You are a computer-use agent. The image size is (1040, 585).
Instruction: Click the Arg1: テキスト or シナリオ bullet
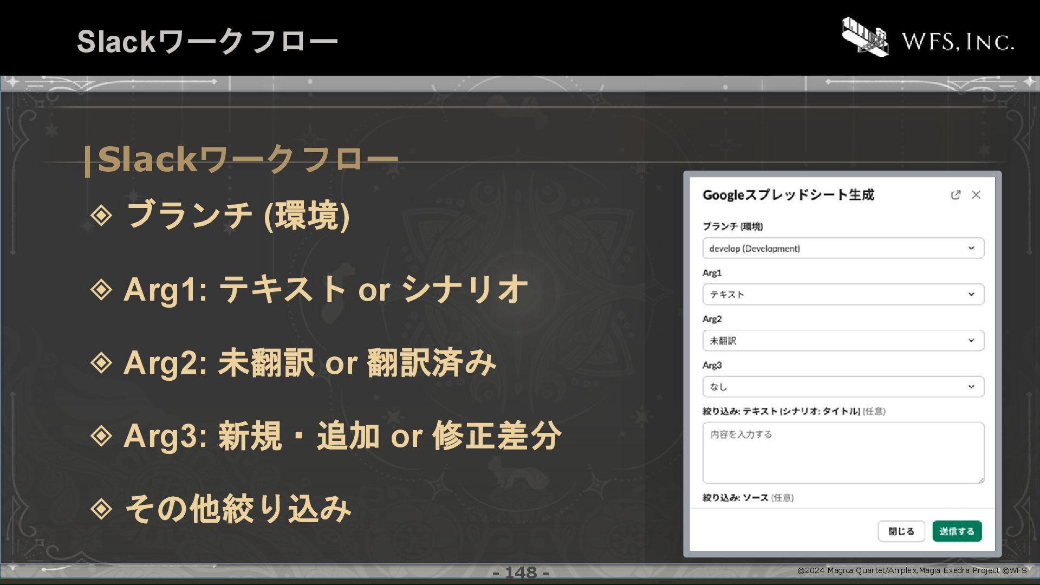click(326, 289)
